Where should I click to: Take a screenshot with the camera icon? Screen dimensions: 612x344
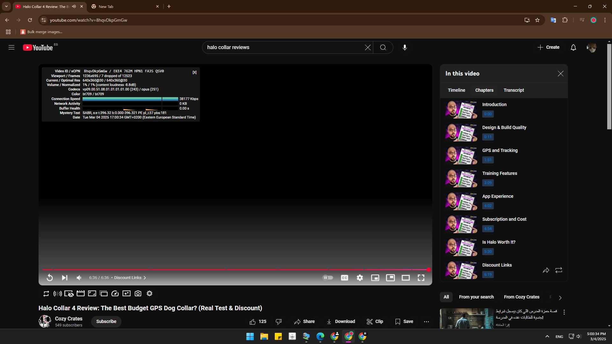(138, 294)
